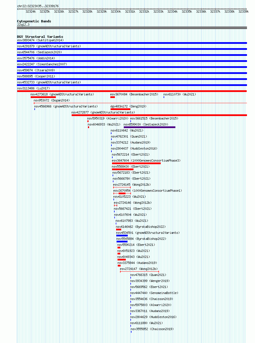Select nsv5588430 (Ebert2021) label
This screenshot has width=255, height=343.
[x=131, y=166]
